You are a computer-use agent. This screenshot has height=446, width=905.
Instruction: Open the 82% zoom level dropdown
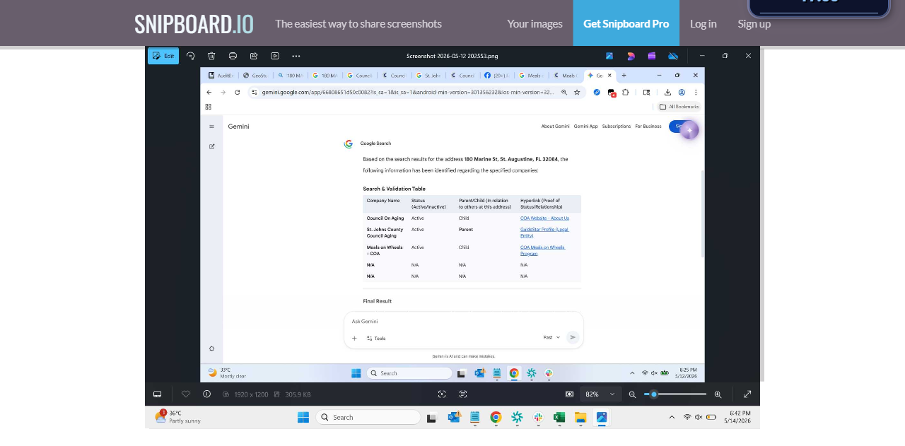tap(601, 394)
